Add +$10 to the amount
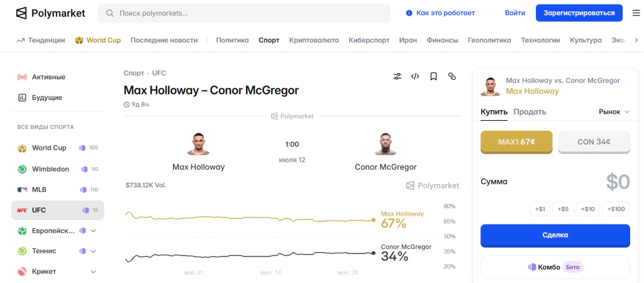Image resolution: width=644 pixels, height=283 pixels. coord(588,209)
